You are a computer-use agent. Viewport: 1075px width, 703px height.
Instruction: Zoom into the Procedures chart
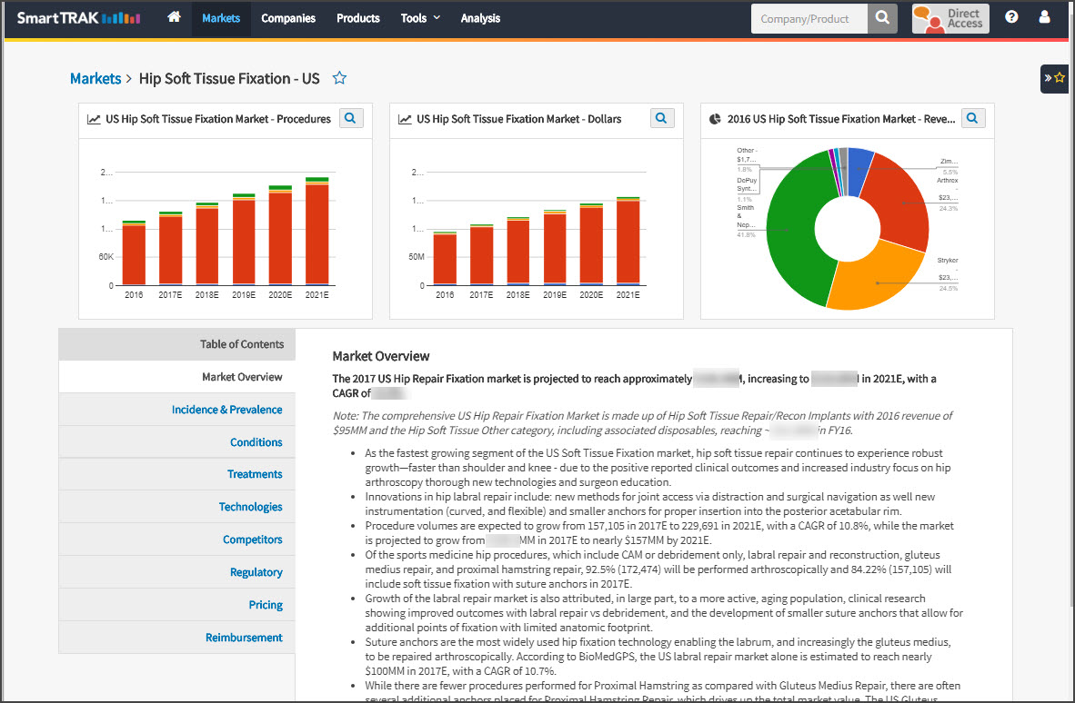pos(351,118)
